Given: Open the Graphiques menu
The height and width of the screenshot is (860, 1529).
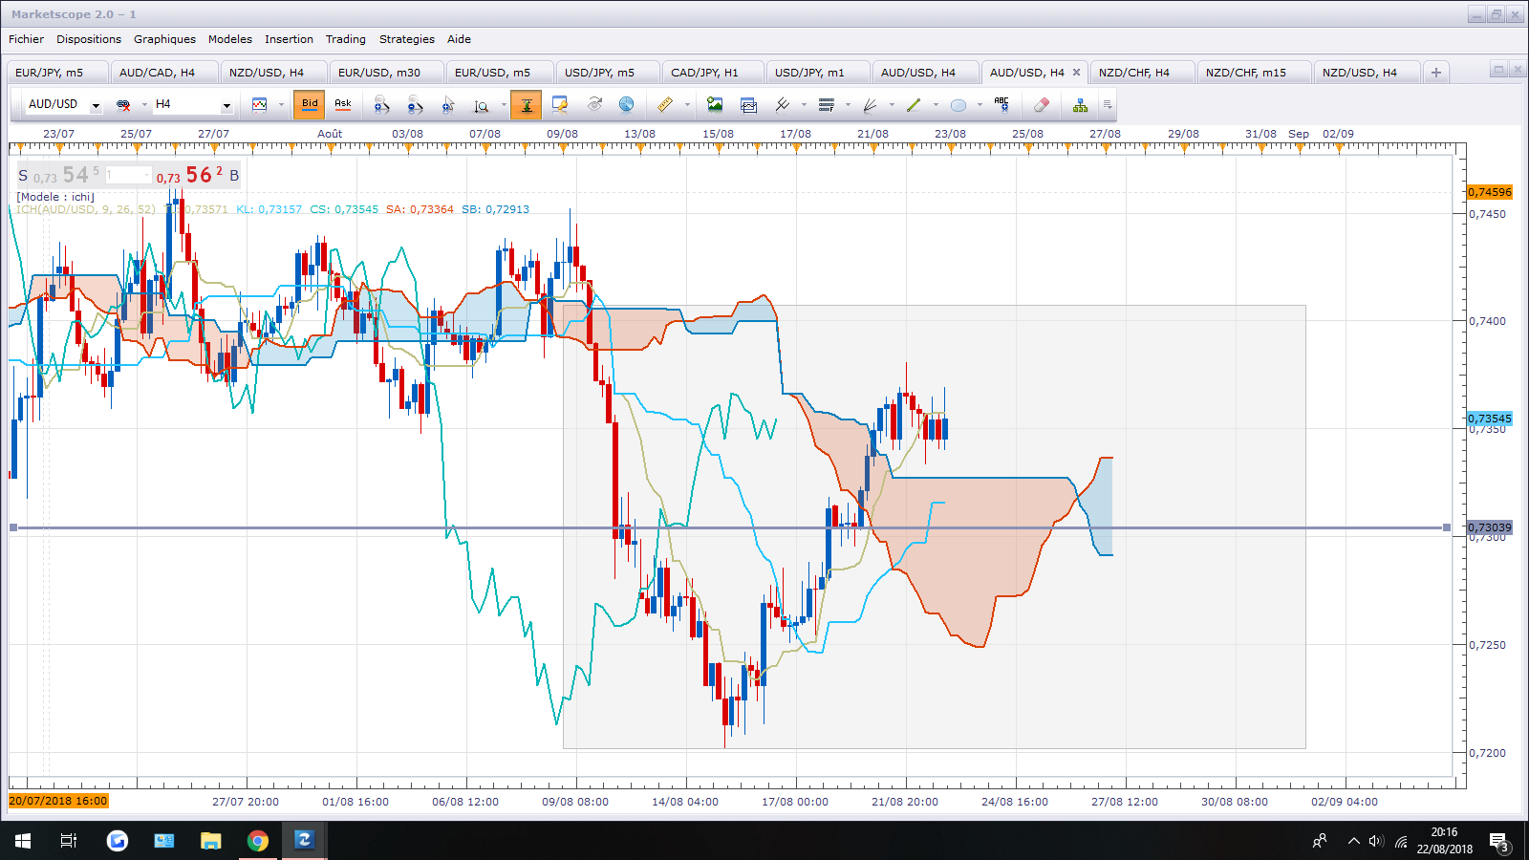Looking at the screenshot, I should tap(164, 39).
